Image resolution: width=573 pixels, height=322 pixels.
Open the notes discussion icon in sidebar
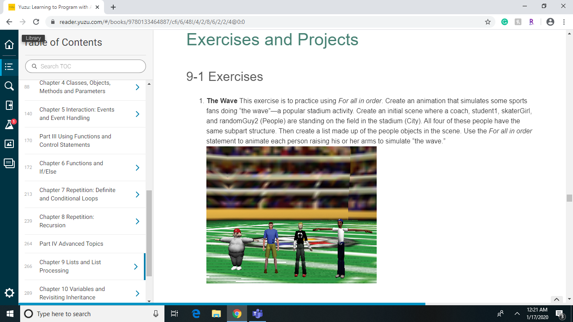[9, 164]
